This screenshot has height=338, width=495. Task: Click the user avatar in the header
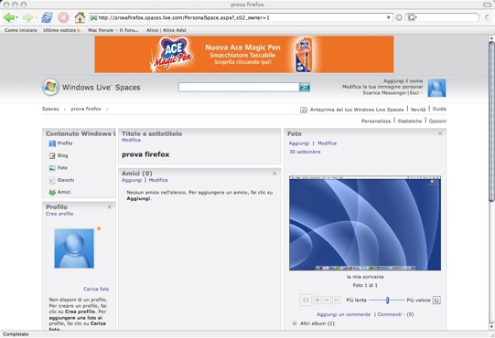[x=436, y=88]
